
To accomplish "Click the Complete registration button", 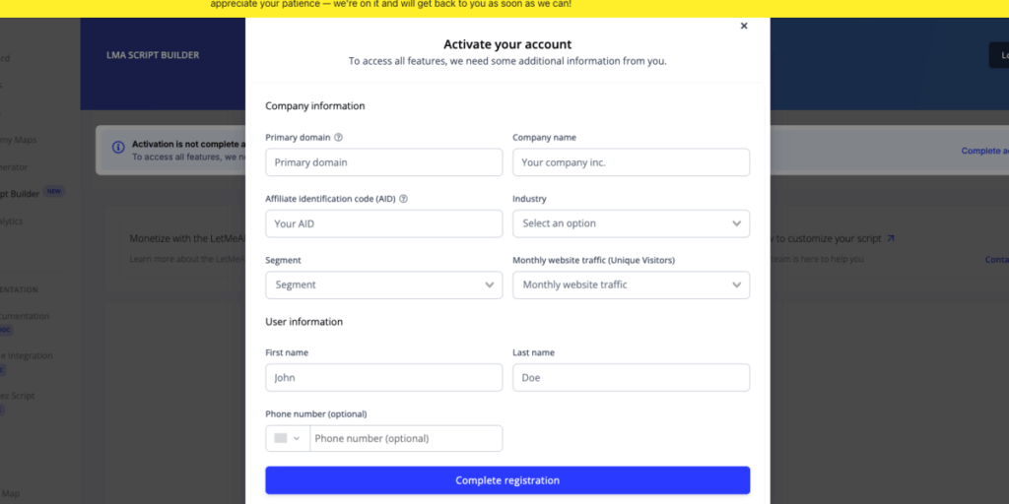I will pos(507,480).
